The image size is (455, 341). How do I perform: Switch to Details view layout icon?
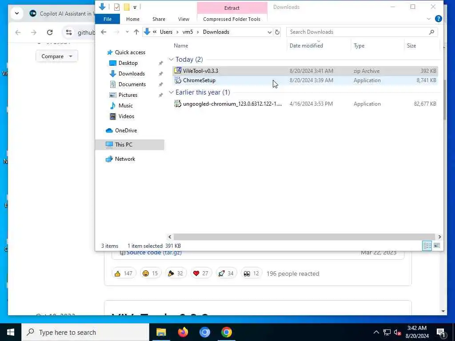427,246
